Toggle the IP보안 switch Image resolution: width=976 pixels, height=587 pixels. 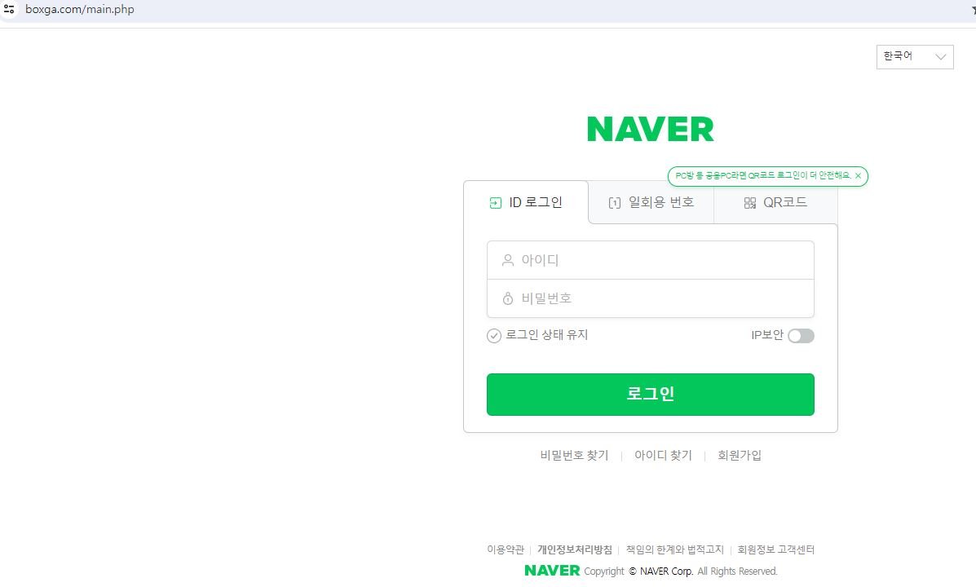[801, 336]
